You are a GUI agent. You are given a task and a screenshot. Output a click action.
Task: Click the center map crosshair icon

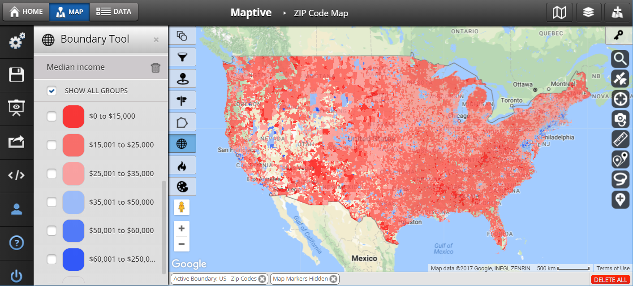(x=620, y=99)
